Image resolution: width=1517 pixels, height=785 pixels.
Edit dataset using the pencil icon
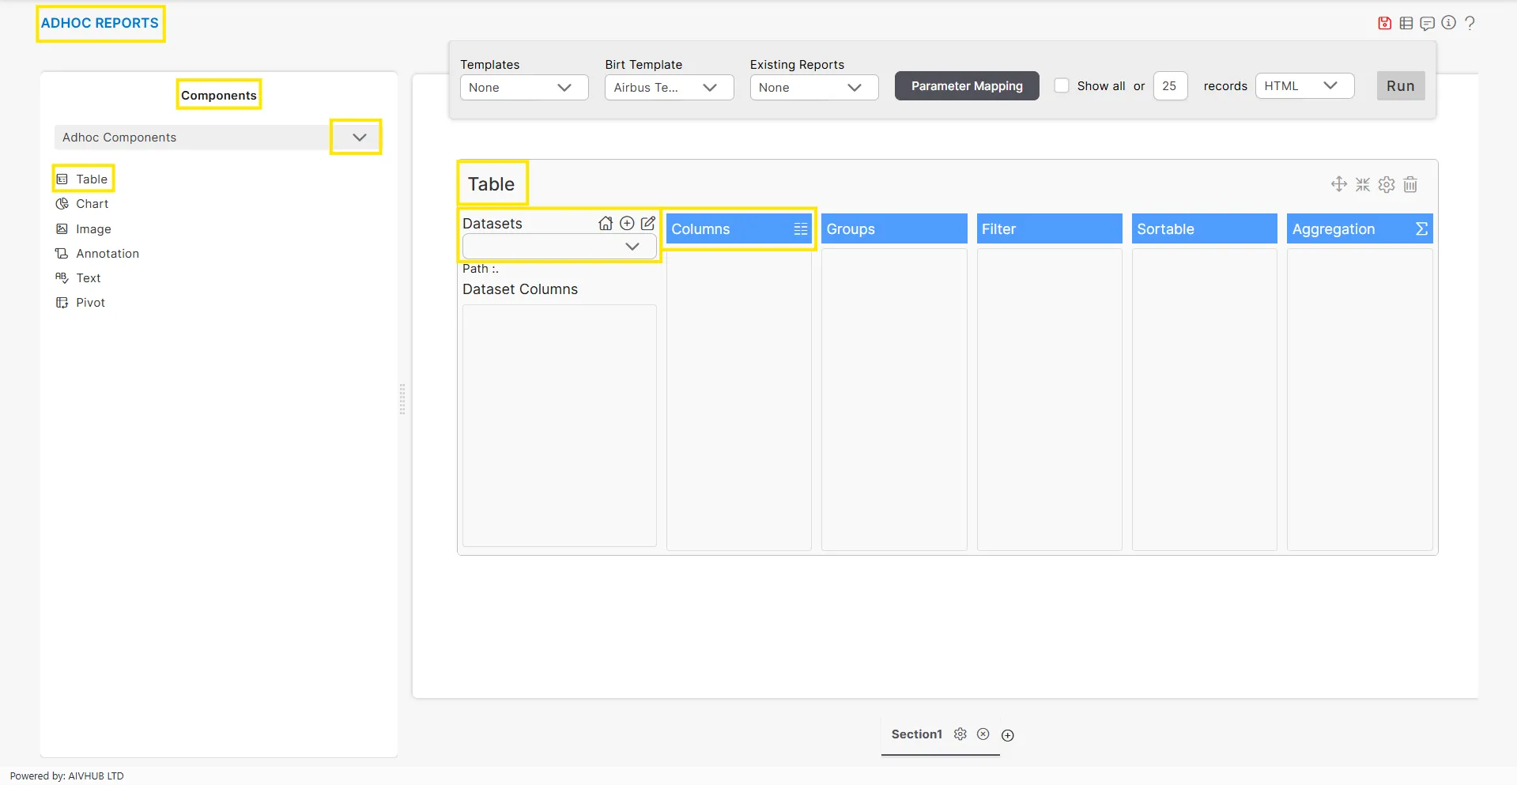[x=648, y=223]
